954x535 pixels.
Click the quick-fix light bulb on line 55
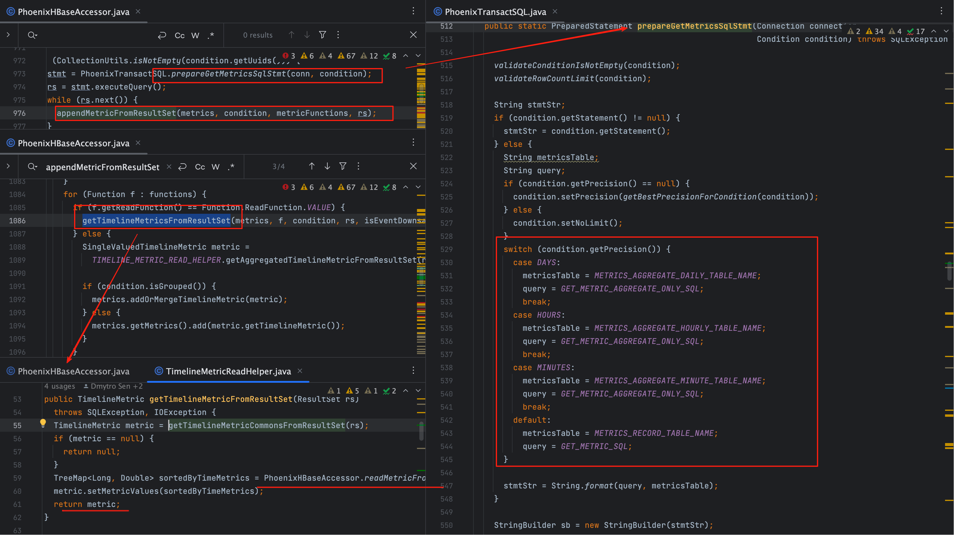pos(43,423)
